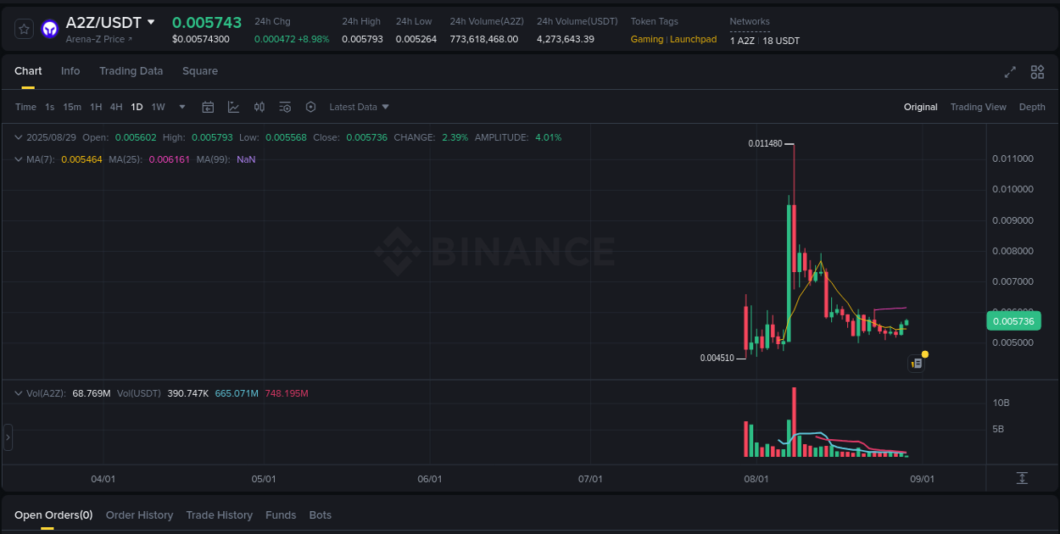Open the extra timeframe intervals dropdown
1060x534 pixels.
pos(181,107)
